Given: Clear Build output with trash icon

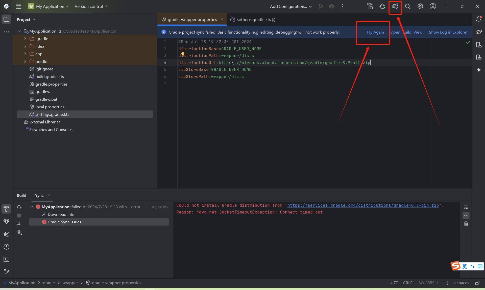Looking at the screenshot, I should (x=466, y=224).
